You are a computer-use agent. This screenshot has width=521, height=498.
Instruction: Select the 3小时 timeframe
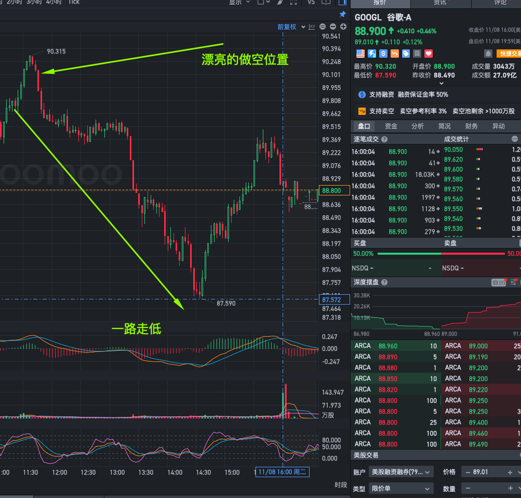[x=34, y=2]
